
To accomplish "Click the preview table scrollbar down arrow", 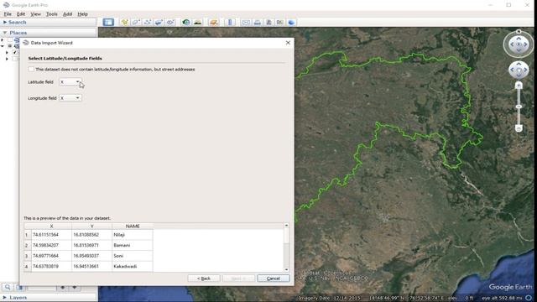I will point(286,269).
